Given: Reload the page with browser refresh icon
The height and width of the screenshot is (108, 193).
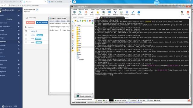Looking at the screenshot, I should pos(5,5).
